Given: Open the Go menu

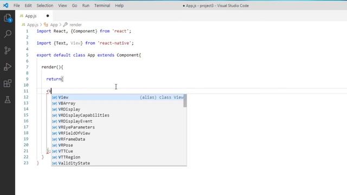Looking at the screenshot, I should click(x=75, y=5).
